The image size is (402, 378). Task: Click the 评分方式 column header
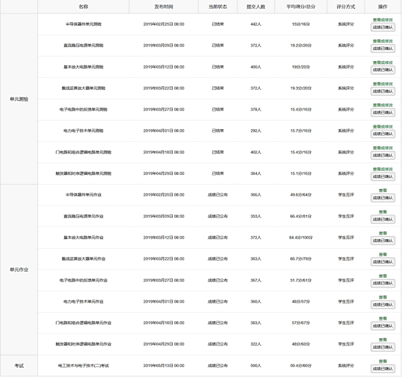coord(346,7)
